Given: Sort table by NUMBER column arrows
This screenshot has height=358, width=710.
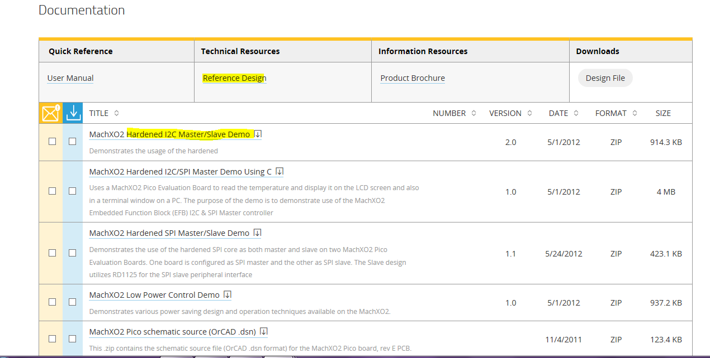Looking at the screenshot, I should tap(474, 113).
